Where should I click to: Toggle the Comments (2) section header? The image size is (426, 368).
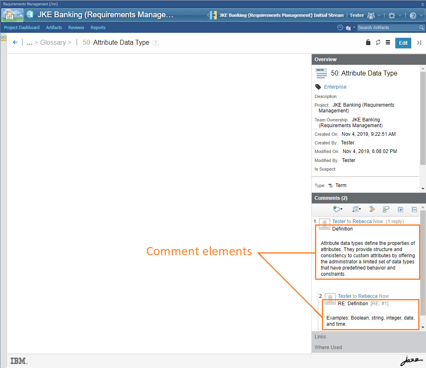pos(368,198)
